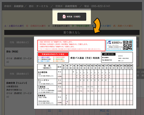Click the red-bordered holiday schedule notice box
This screenshot has width=144, height=115.
coord(71,45)
